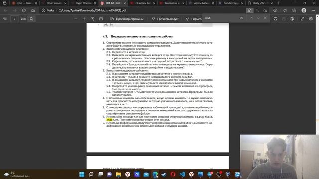Click the page number field showing 7
This screenshot has width=319, height=179.
coord(15,19)
